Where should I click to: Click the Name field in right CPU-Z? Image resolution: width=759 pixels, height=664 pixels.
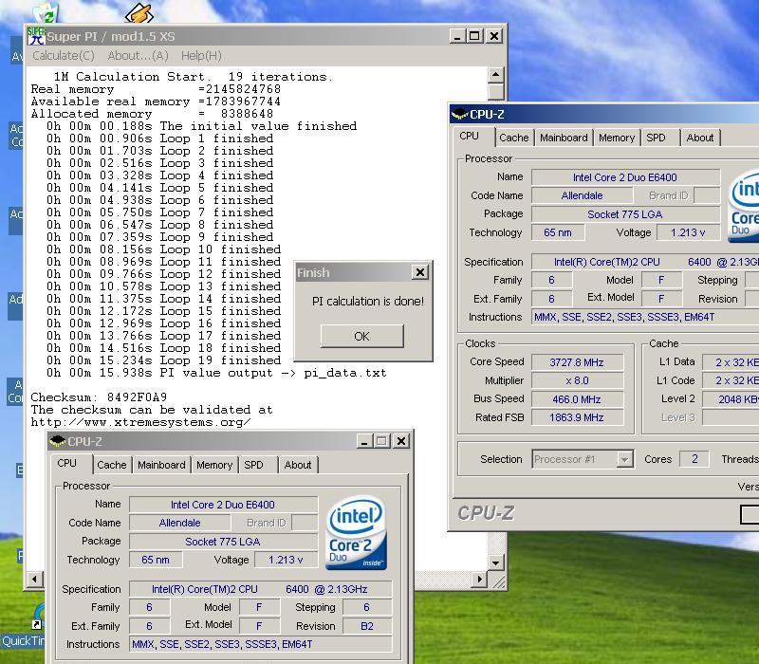625,177
